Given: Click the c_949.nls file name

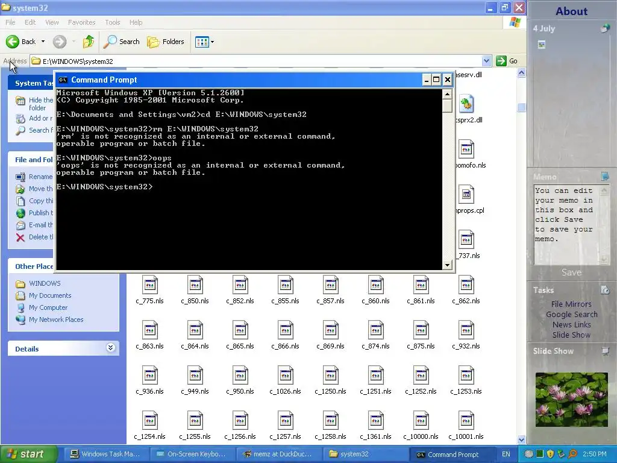Looking at the screenshot, I should (195, 391).
